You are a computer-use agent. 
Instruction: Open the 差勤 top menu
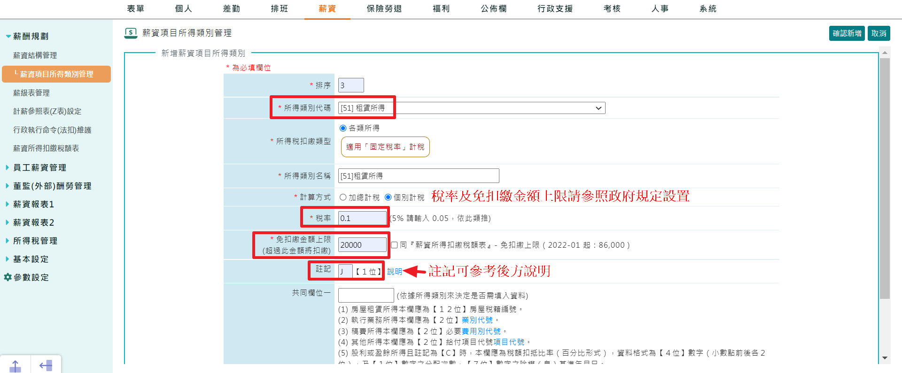point(232,8)
